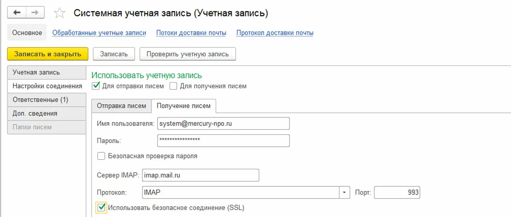Open "Потоки доставки почты" link
The height and width of the screenshot is (217, 511).
point(191,33)
